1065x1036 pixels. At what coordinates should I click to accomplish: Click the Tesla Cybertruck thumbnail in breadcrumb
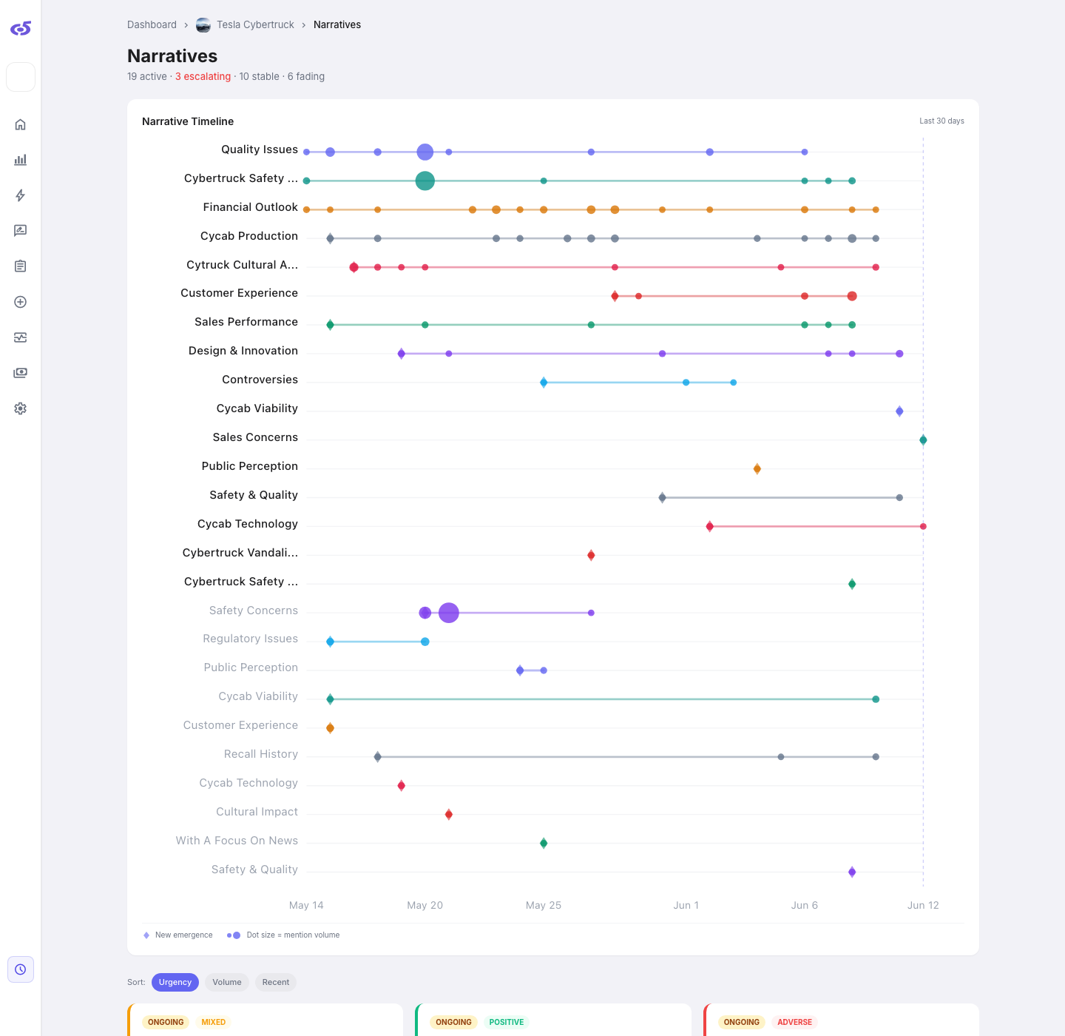coord(203,25)
